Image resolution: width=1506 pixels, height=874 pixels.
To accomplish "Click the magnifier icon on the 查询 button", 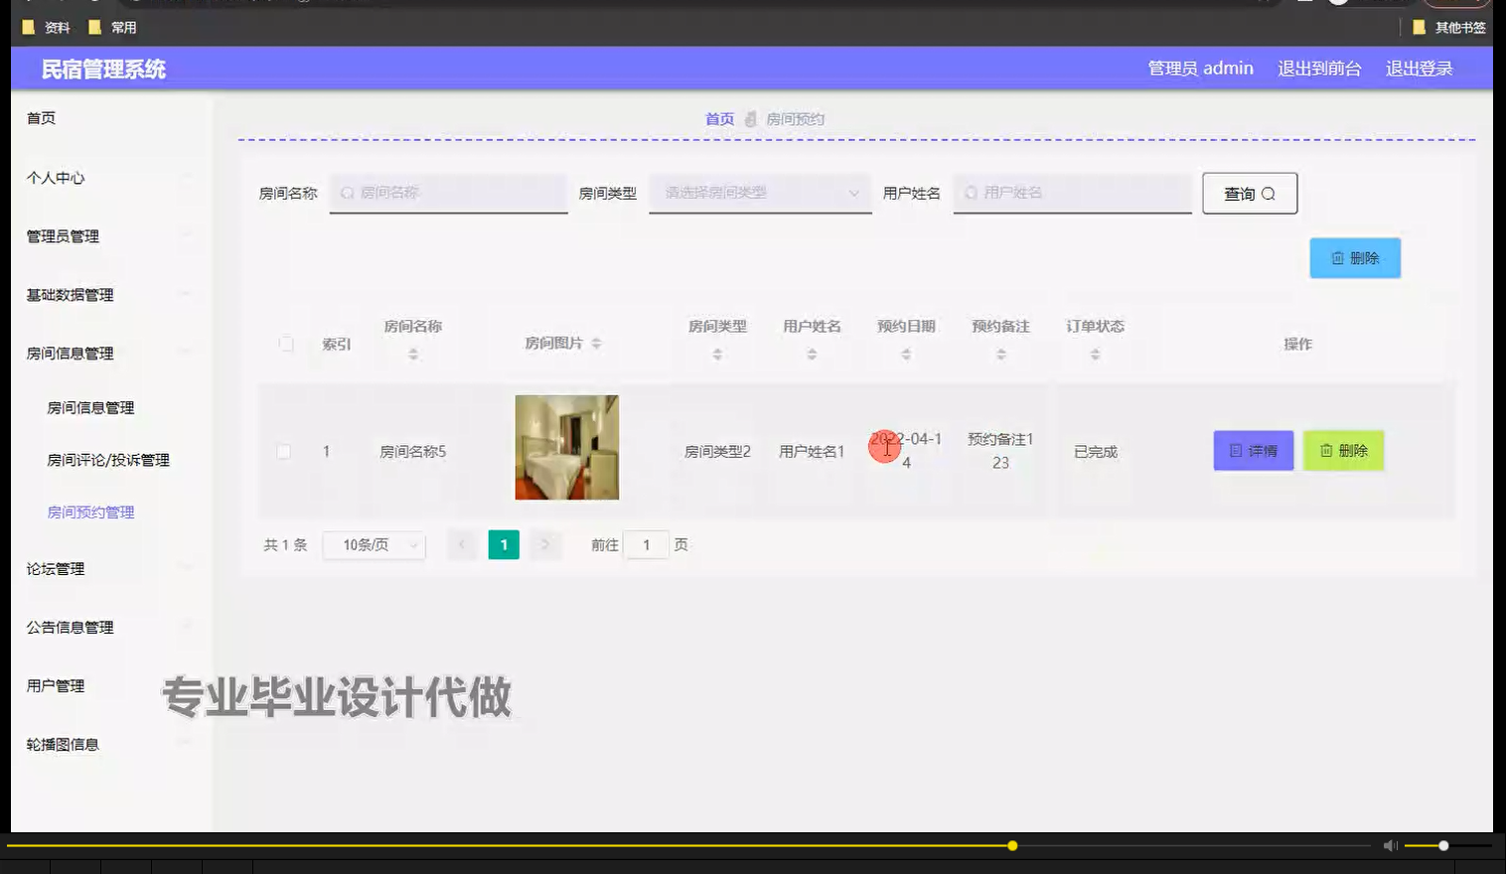I will [x=1271, y=193].
